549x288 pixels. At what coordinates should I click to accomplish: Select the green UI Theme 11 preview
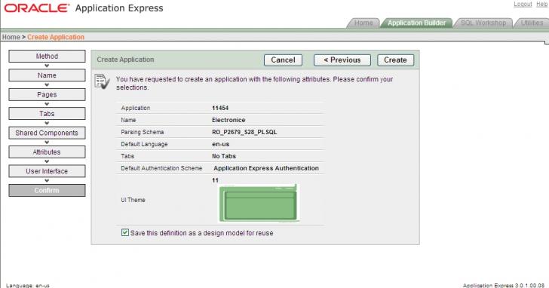pyautogui.click(x=259, y=204)
